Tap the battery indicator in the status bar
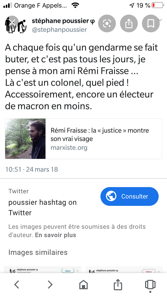Screen dimensions: 167x296 [x=157, y=5]
